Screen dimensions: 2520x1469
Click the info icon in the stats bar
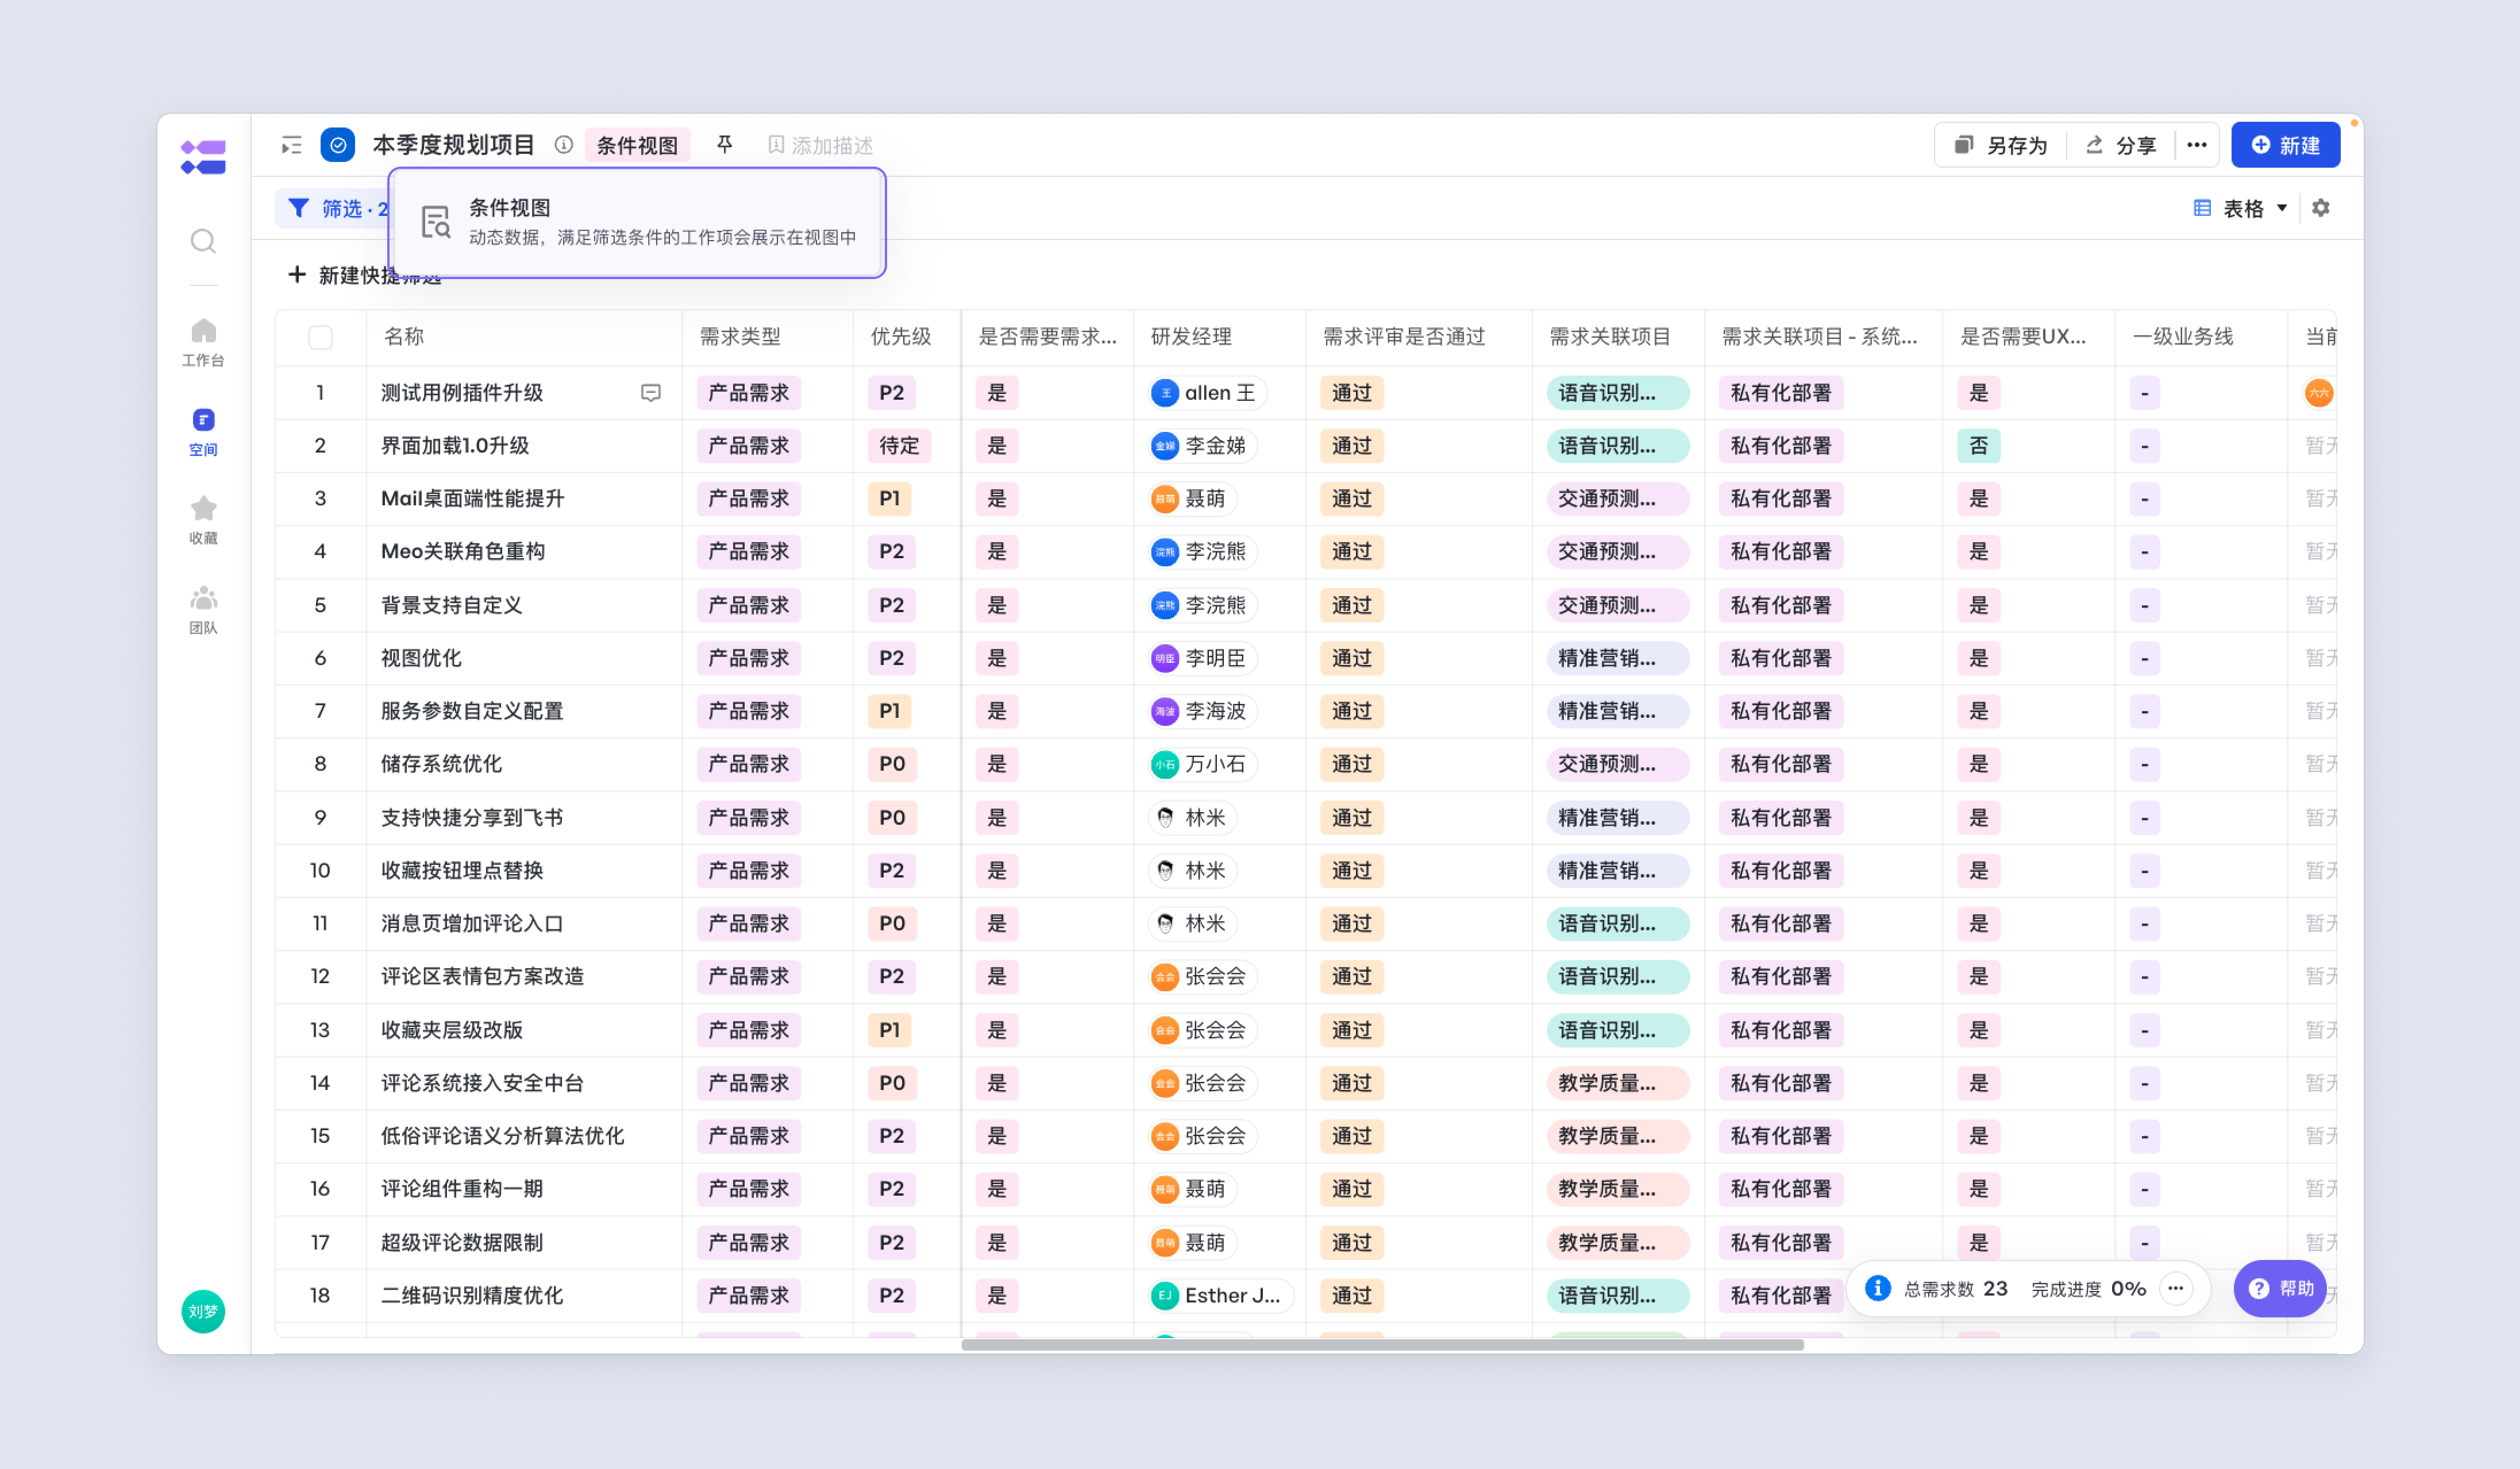coord(1878,1288)
